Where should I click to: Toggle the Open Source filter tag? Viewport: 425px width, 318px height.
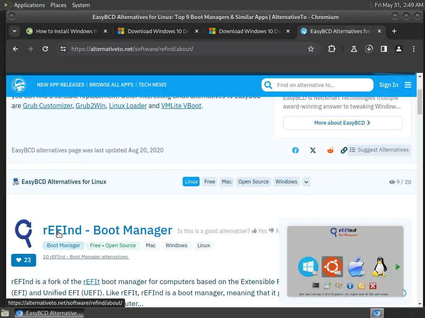point(254,182)
